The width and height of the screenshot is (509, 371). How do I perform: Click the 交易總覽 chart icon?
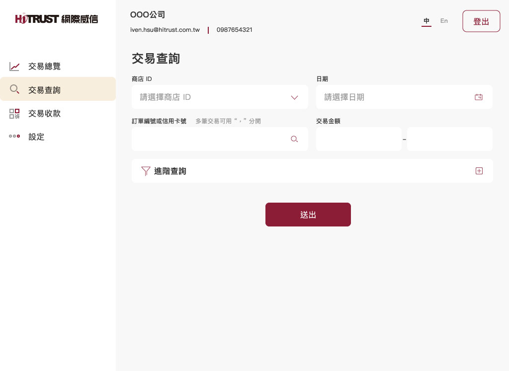pos(14,67)
